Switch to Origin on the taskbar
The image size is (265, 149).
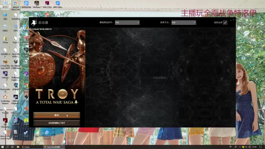click(31, 147)
